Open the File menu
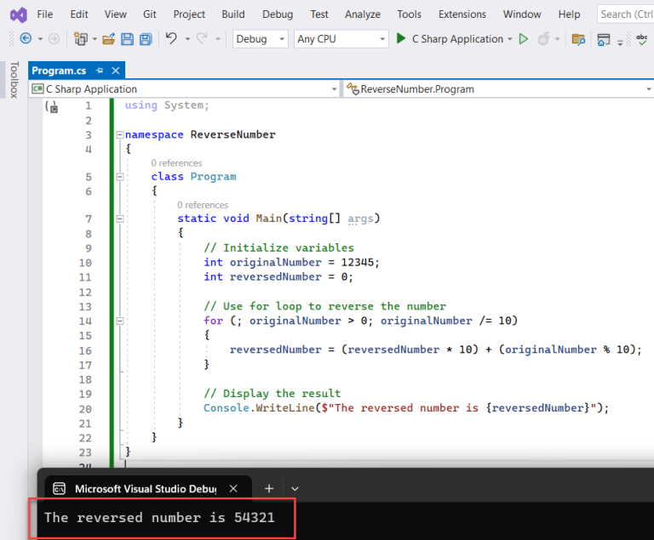 pyautogui.click(x=45, y=14)
